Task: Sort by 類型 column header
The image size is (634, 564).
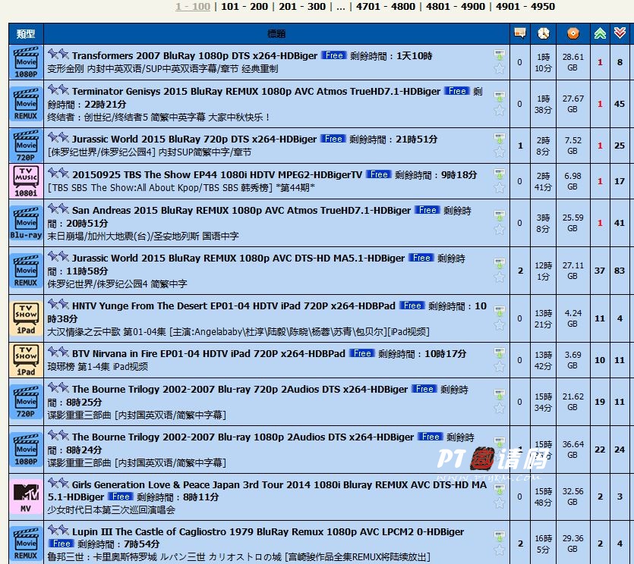Action: click(x=26, y=33)
